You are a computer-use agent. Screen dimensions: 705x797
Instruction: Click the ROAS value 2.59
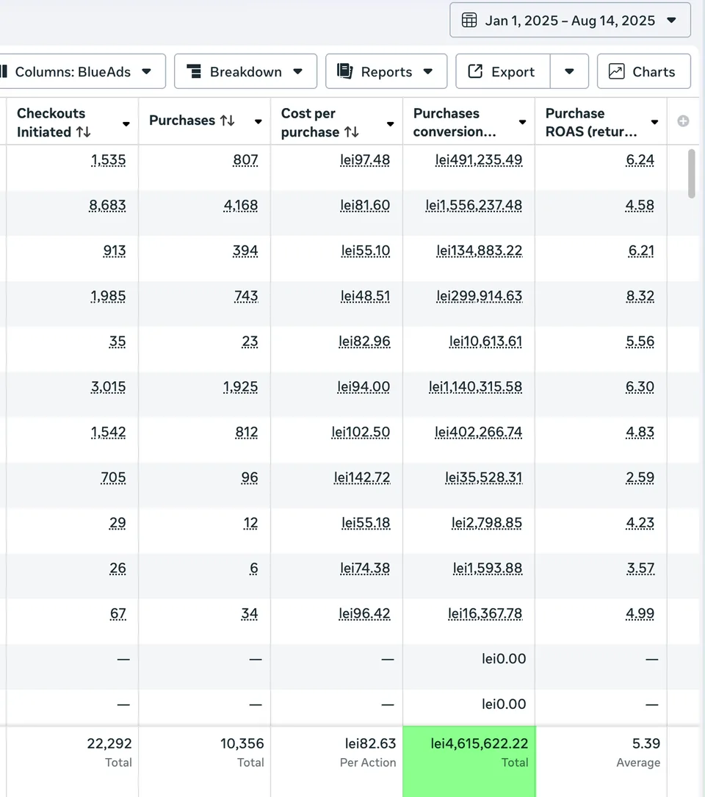click(x=640, y=477)
